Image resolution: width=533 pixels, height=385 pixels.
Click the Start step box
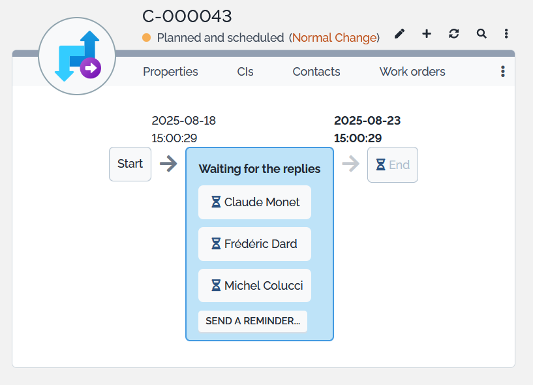pos(130,164)
